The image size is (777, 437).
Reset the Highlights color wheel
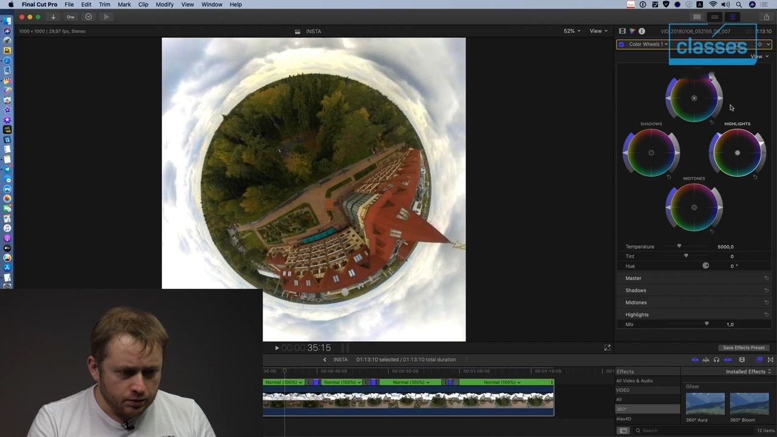755,177
